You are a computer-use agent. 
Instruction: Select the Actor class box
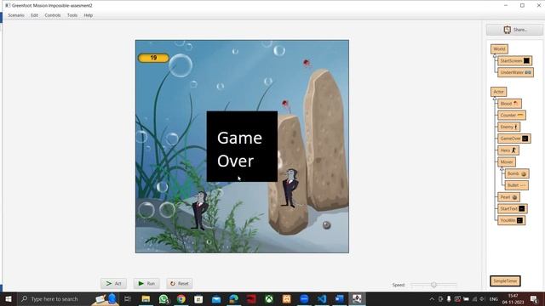pos(498,92)
